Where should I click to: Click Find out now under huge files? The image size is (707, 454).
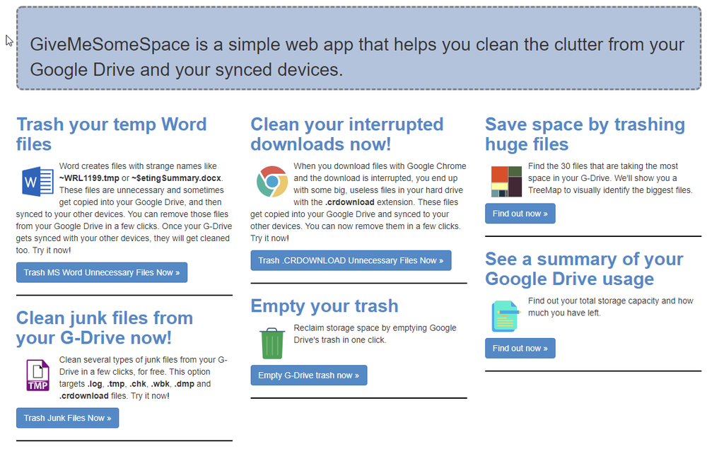(x=520, y=214)
